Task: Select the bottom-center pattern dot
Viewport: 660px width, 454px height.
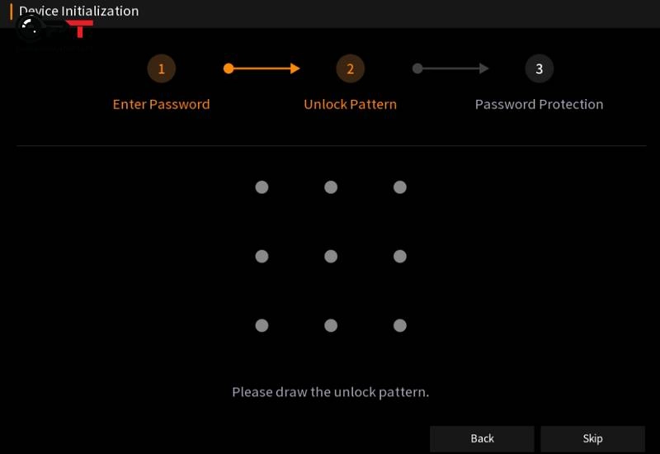Action: point(331,325)
